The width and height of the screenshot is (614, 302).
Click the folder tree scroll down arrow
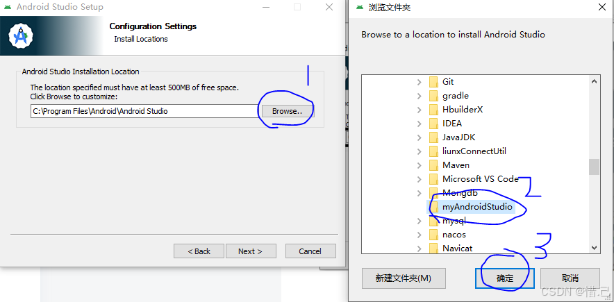(594, 248)
